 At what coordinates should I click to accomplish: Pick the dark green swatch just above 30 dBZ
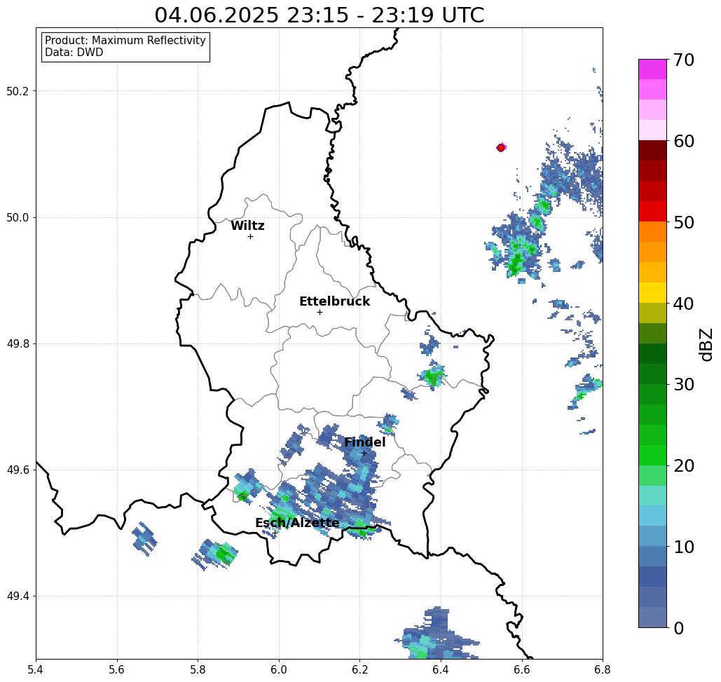pos(652,374)
